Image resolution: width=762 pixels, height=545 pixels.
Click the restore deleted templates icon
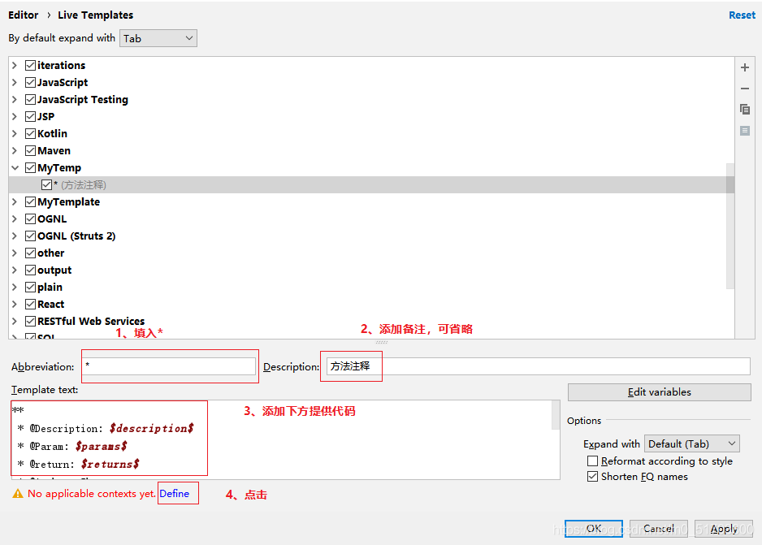744,131
